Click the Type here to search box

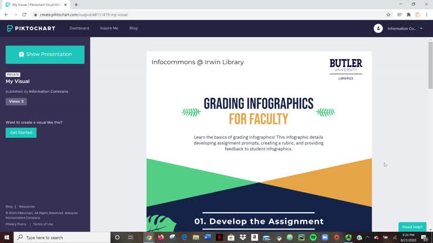(62, 238)
